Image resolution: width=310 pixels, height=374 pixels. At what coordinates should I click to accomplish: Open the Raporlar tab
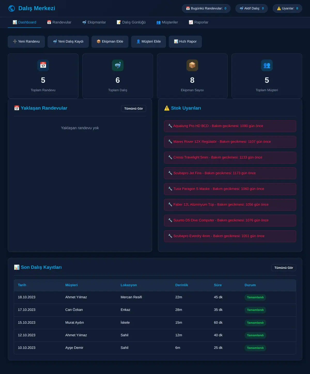[199, 22]
